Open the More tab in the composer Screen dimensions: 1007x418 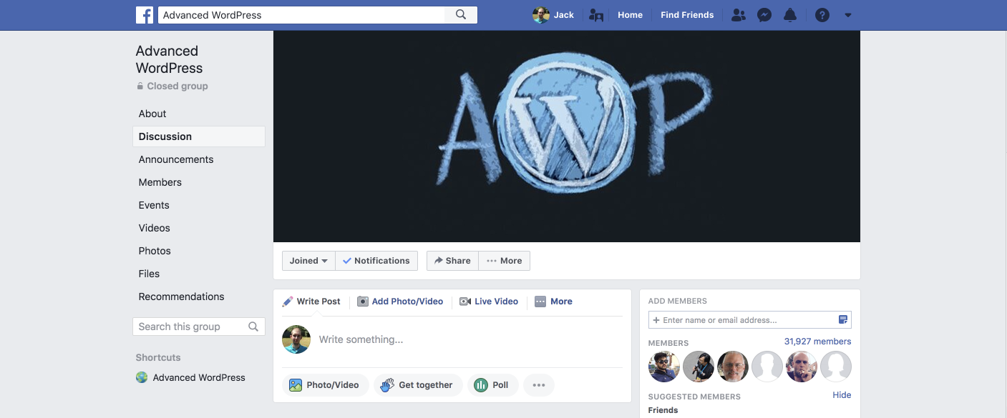pos(554,302)
